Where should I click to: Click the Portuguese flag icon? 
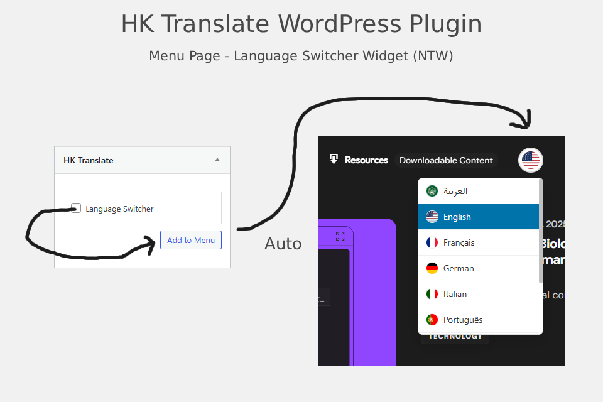point(432,320)
